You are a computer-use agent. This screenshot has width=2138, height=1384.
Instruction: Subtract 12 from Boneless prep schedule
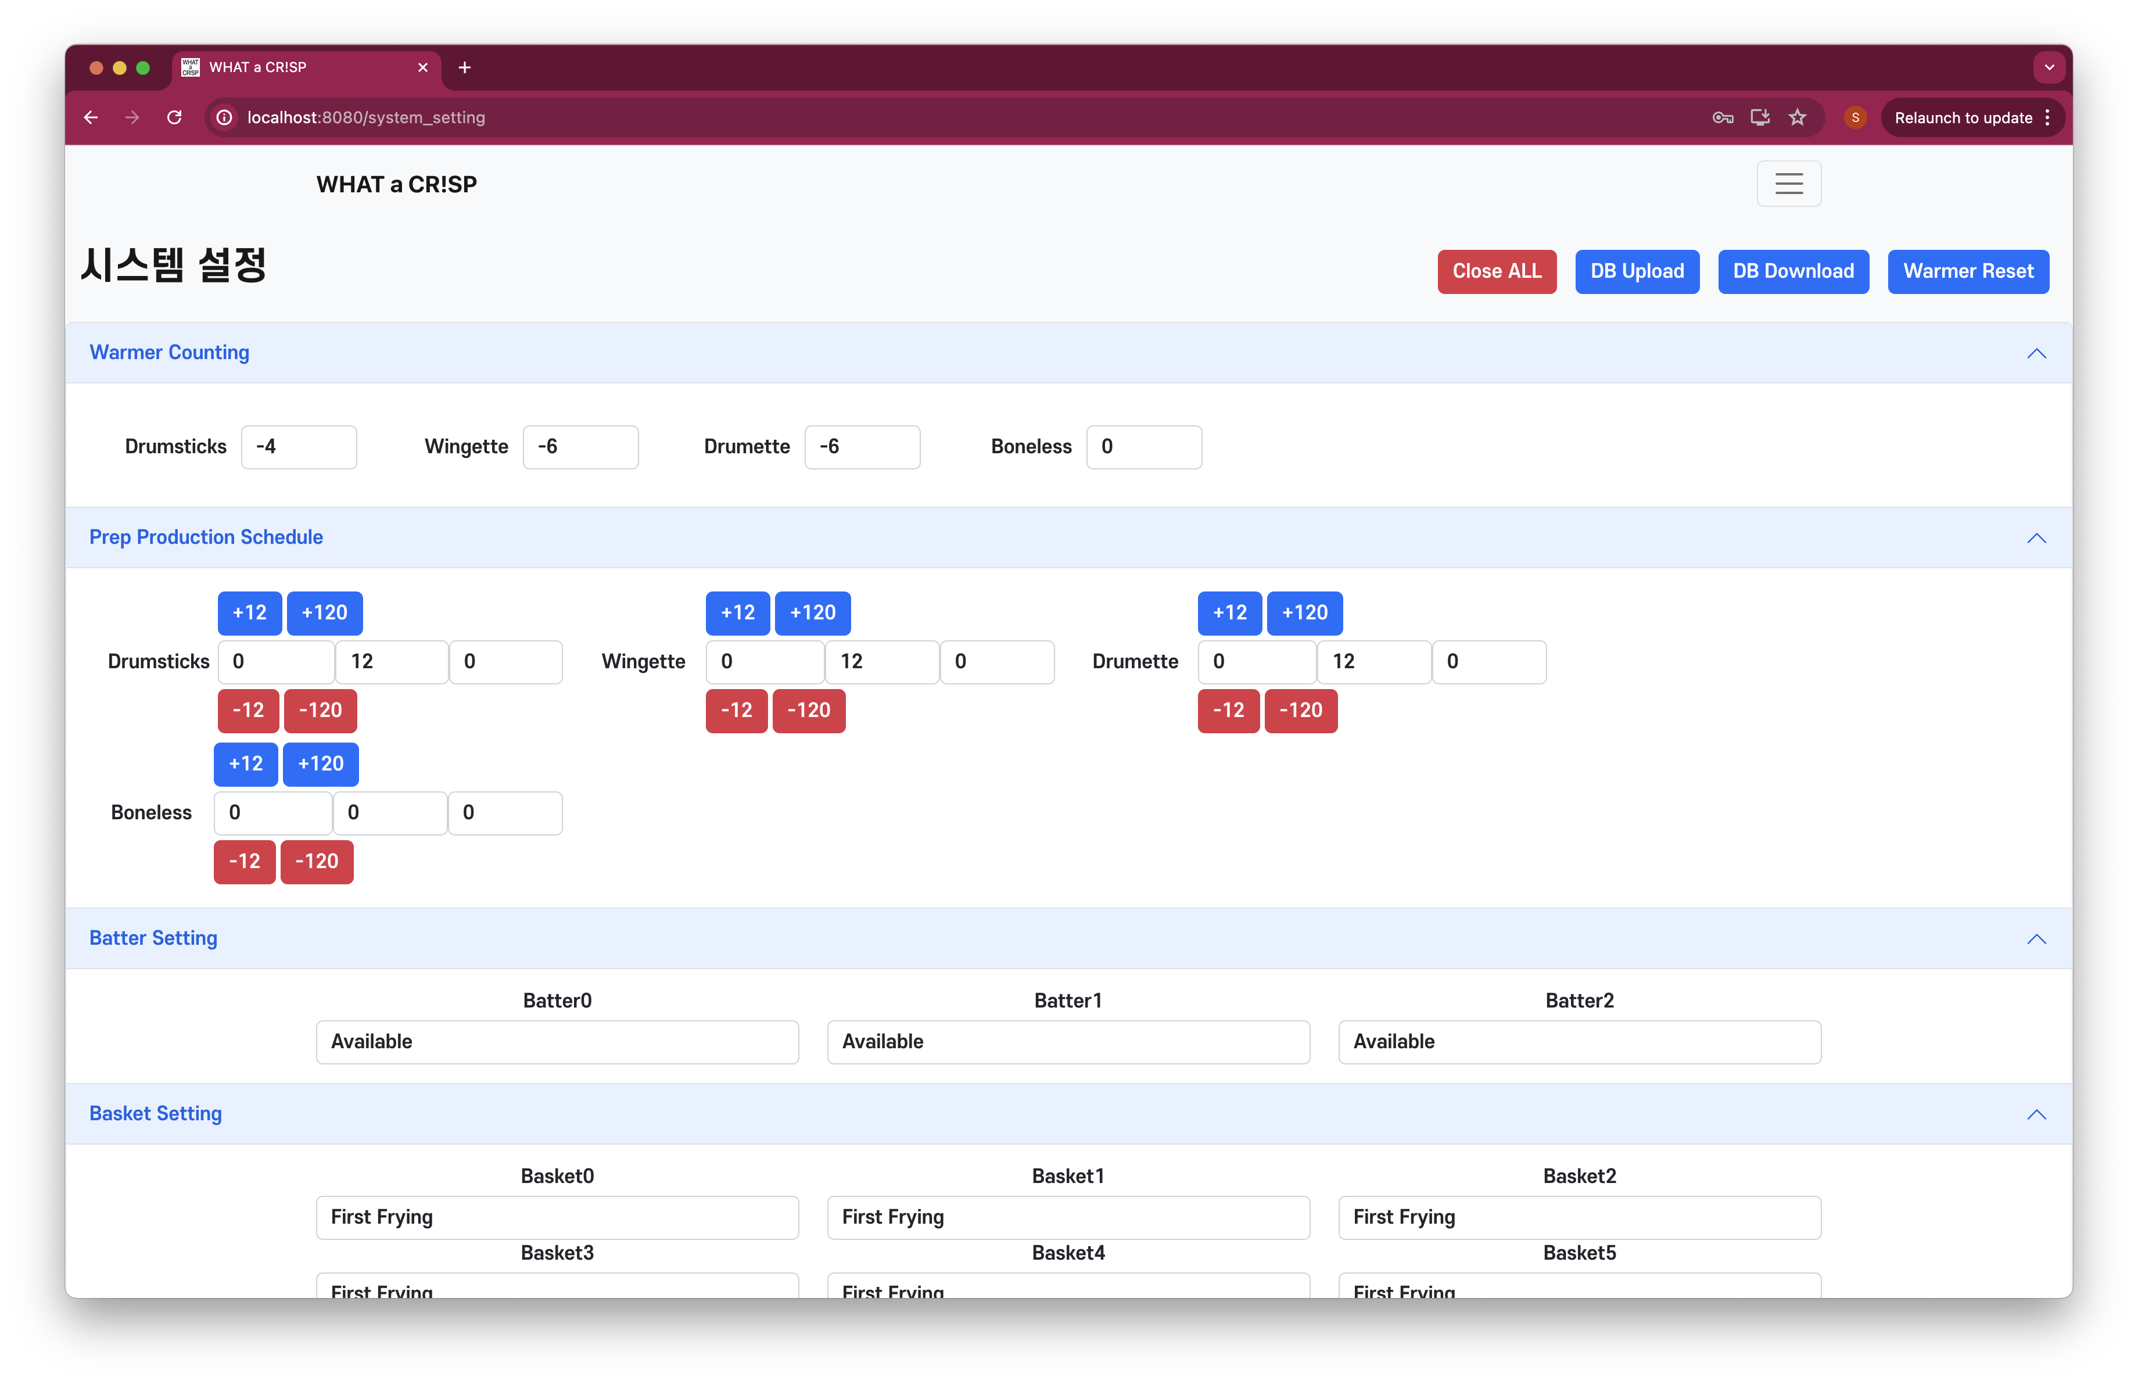245,861
